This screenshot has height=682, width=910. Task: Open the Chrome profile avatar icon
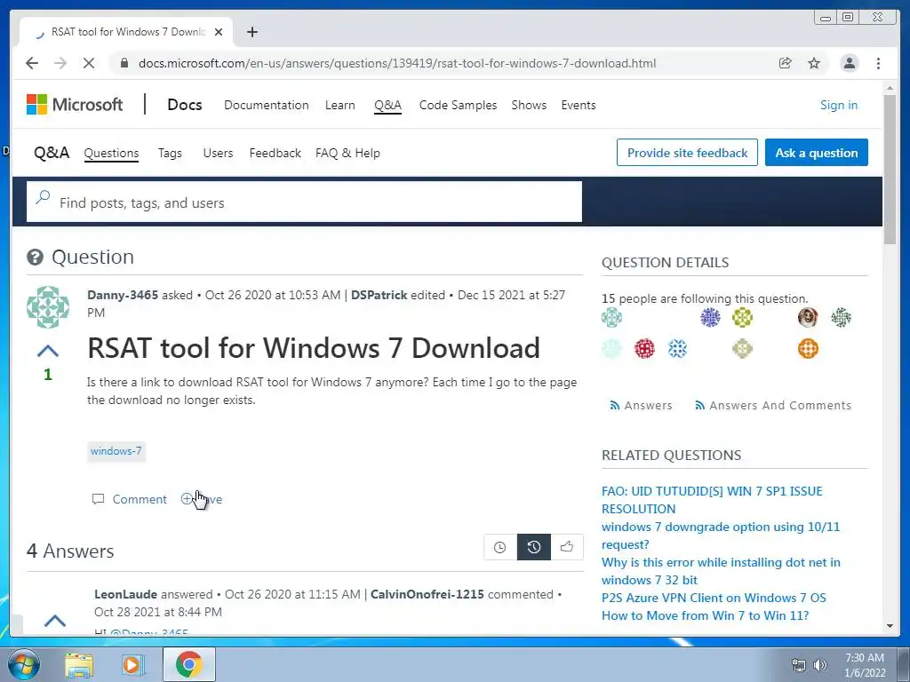point(849,63)
